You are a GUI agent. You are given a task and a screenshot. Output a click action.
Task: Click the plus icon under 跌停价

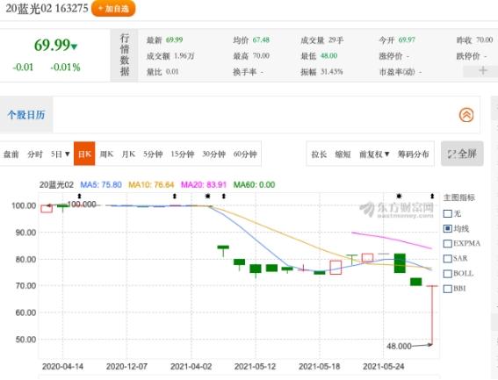pyautogui.click(x=483, y=70)
